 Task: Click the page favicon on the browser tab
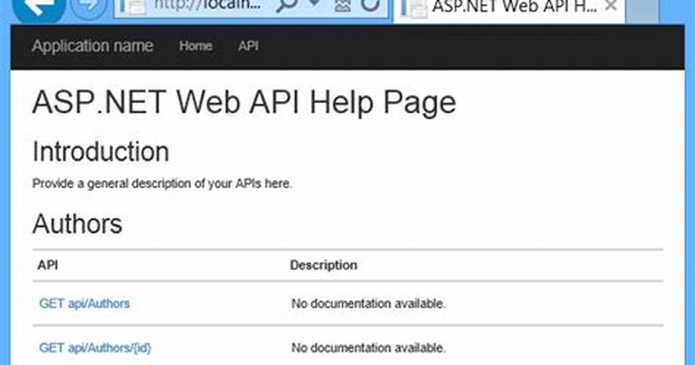[414, 9]
